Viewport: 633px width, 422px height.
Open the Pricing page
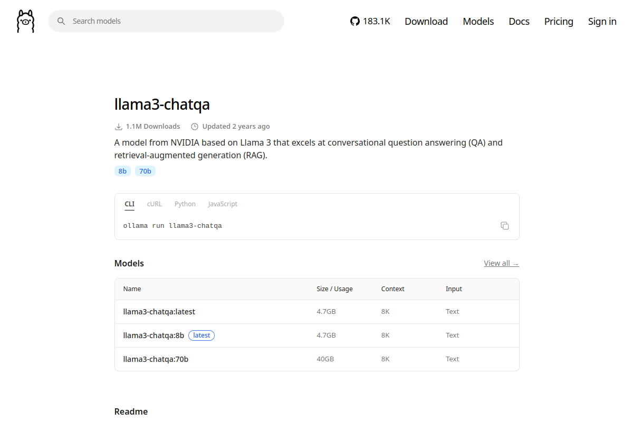click(559, 21)
